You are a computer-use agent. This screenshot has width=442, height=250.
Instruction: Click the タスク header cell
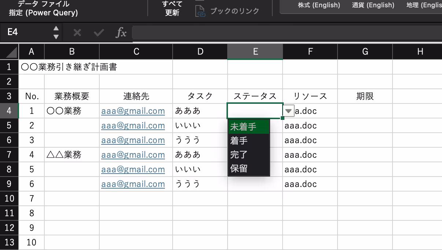tap(200, 96)
